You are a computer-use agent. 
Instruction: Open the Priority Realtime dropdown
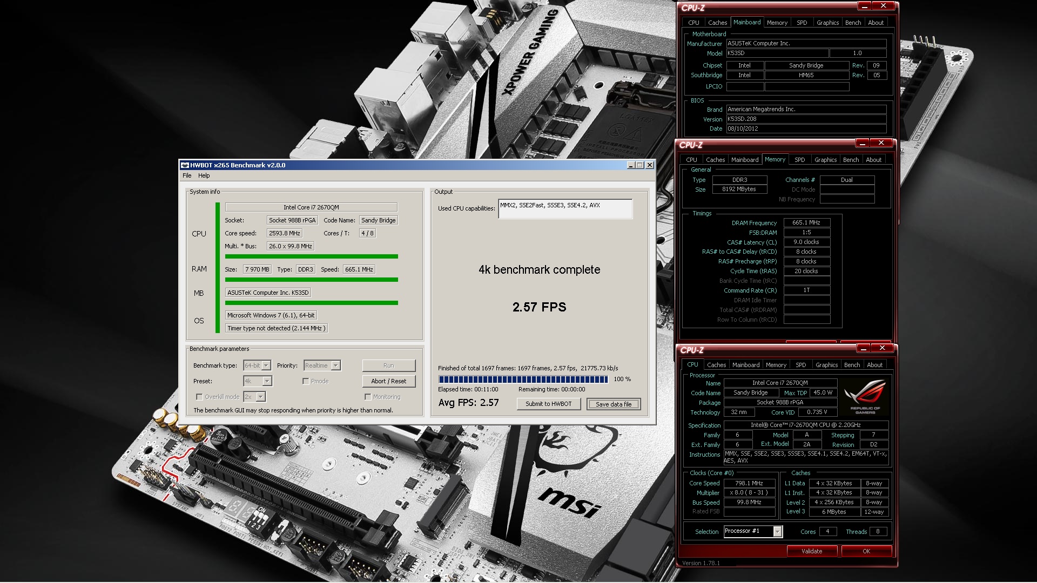[x=322, y=365]
